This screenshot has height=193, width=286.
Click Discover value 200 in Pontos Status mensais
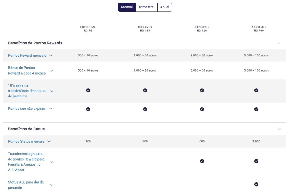coord(145,142)
